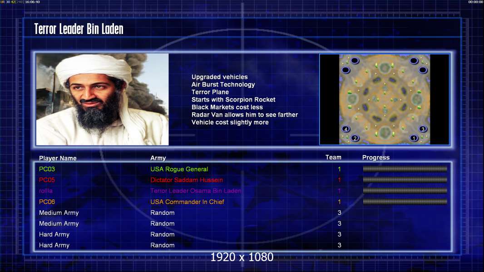The height and width of the screenshot is (272, 484).
Task: Click team 3 value of last Hard Army
Action: click(339, 245)
